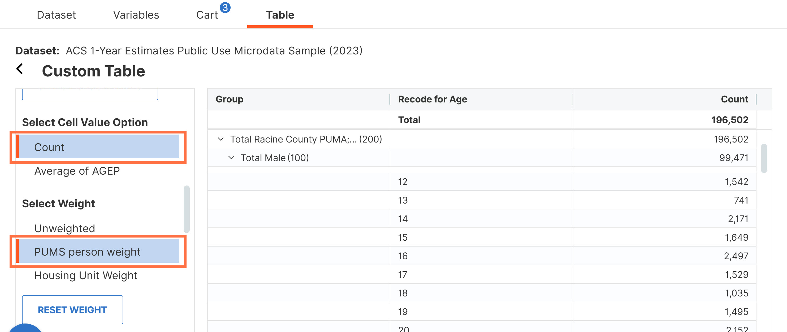The height and width of the screenshot is (332, 787).
Task: Click the RESET WEIGHT button
Action: point(72,310)
